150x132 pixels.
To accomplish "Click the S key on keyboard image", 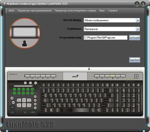I will pyautogui.click(x=56, y=100).
